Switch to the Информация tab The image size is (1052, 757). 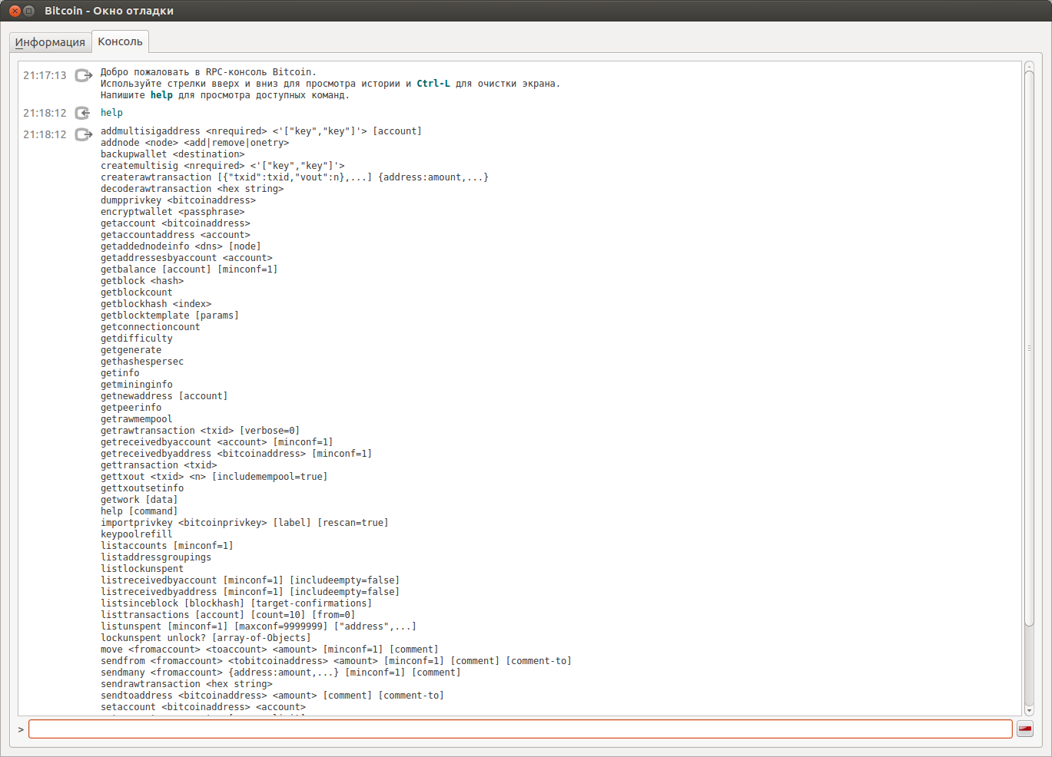(x=50, y=42)
